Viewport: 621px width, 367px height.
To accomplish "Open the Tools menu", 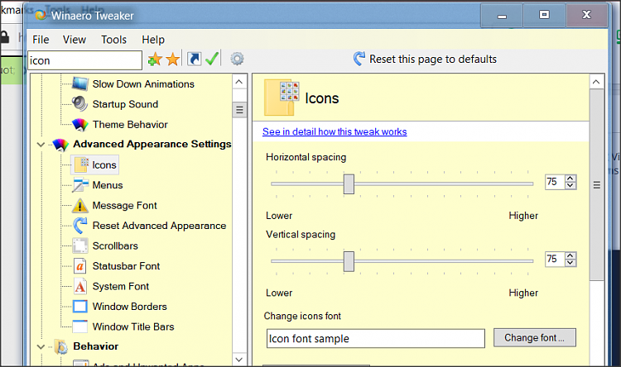I will 113,40.
